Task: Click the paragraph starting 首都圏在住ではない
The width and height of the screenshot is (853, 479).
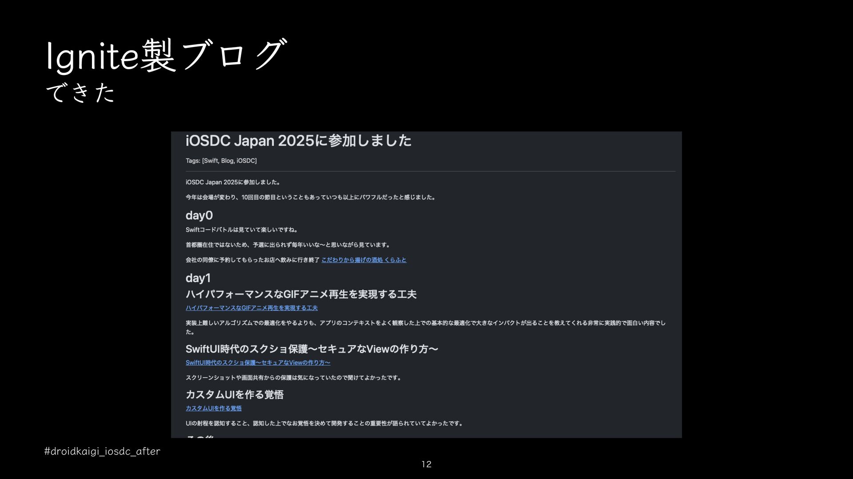Action: click(287, 245)
